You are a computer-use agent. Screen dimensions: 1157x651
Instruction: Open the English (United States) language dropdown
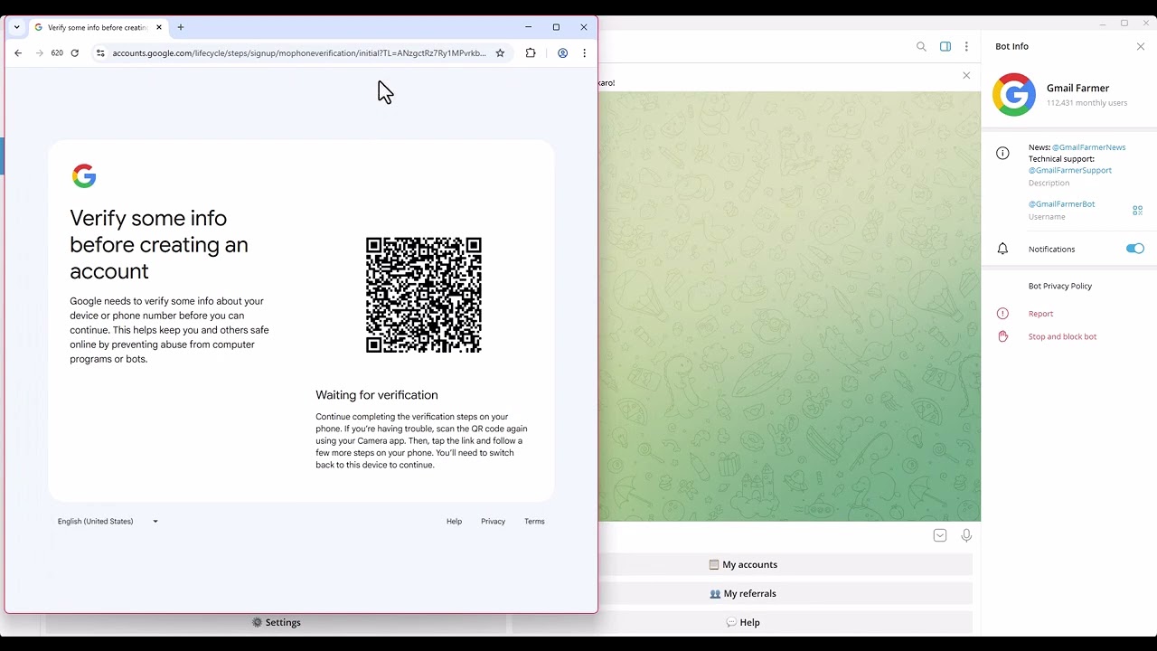pos(108,522)
